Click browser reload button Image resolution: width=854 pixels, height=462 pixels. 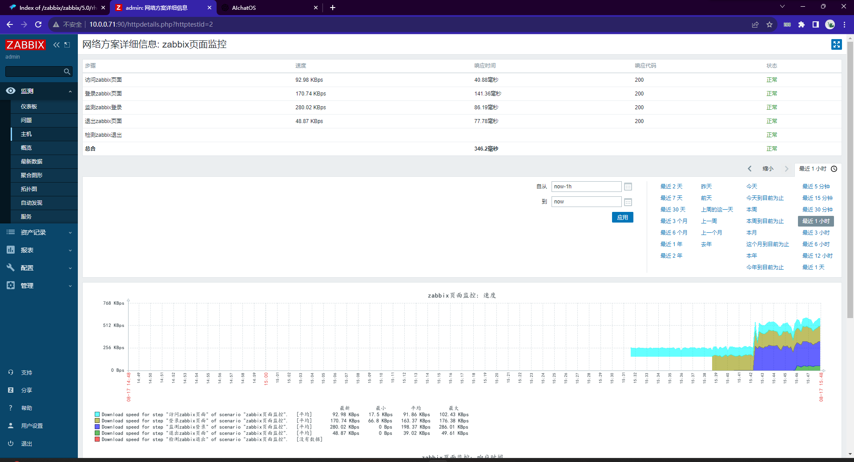[x=38, y=24]
